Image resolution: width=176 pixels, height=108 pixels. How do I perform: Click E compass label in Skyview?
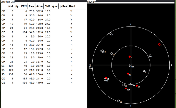click(172, 65)
